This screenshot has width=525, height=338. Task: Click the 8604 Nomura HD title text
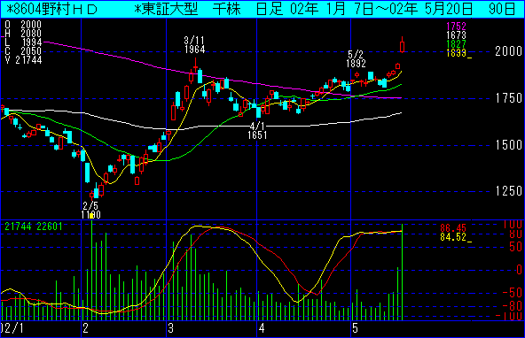52,10
